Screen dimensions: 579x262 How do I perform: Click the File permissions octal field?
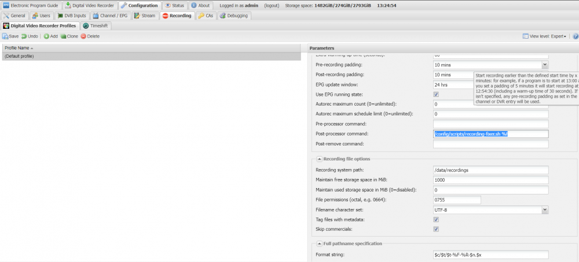click(x=457, y=200)
